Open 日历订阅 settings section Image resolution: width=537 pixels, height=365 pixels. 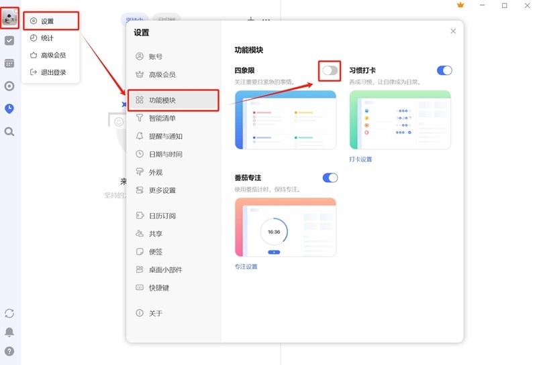[173, 216]
